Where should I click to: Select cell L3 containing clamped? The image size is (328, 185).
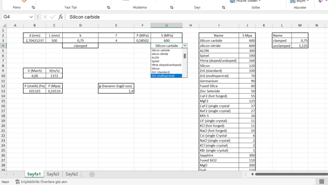point(282,41)
